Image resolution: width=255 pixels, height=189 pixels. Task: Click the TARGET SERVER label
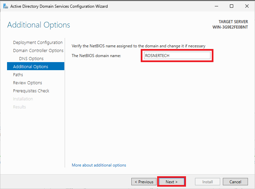click(233, 22)
